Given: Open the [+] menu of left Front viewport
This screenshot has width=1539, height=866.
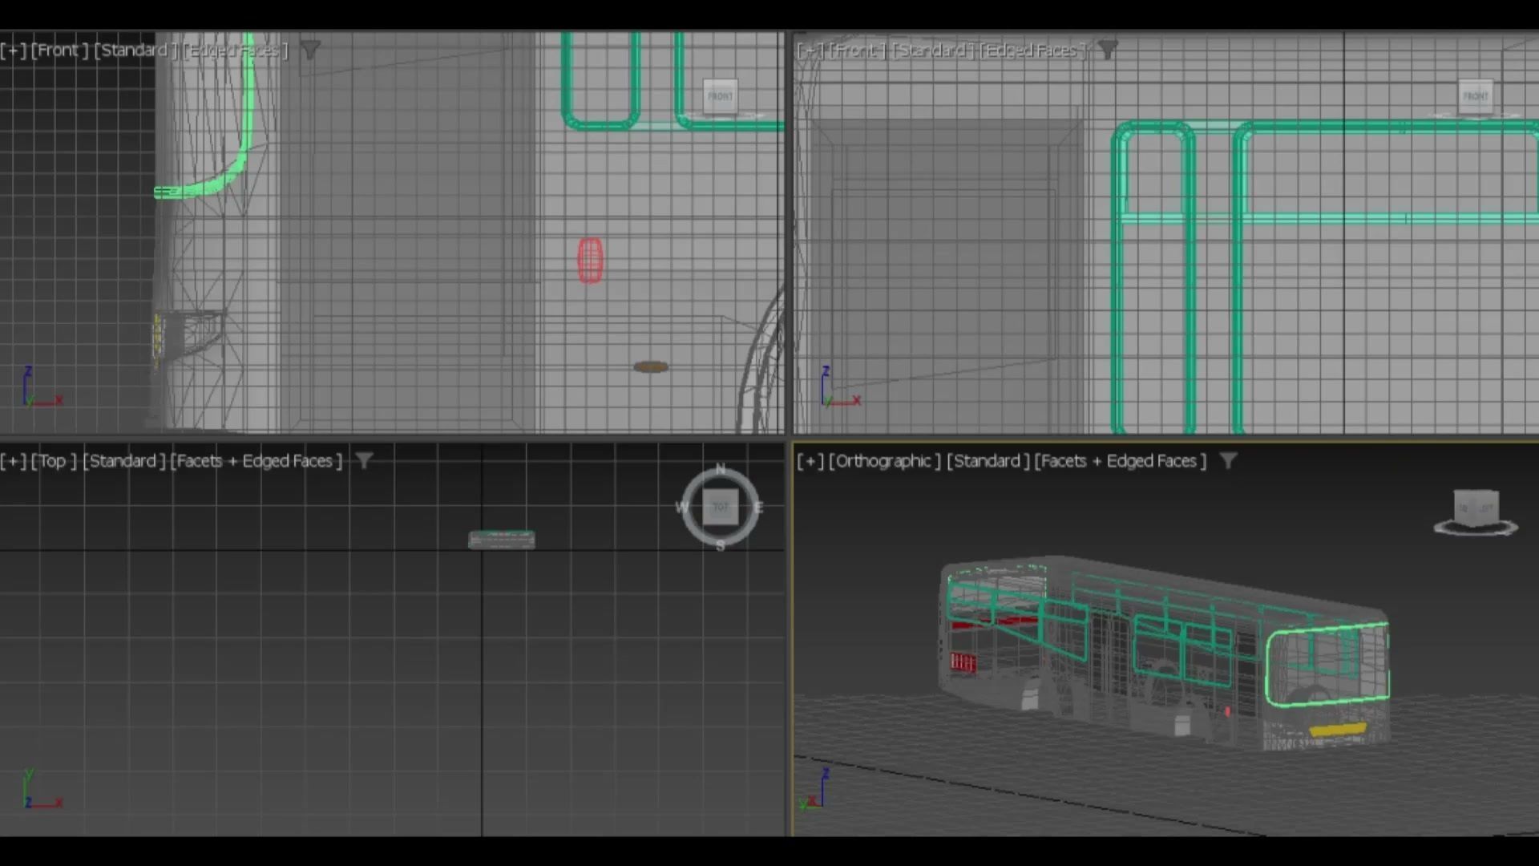Looking at the screenshot, I should 13,51.
